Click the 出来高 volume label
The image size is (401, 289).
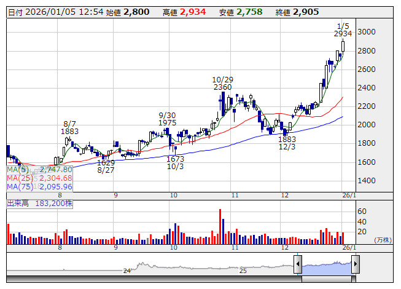18,202
